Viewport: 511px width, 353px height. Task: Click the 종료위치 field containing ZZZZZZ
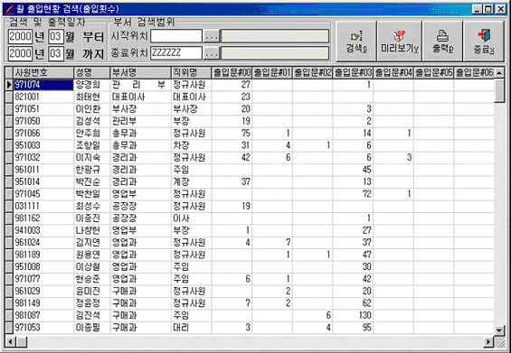pyautogui.click(x=176, y=53)
